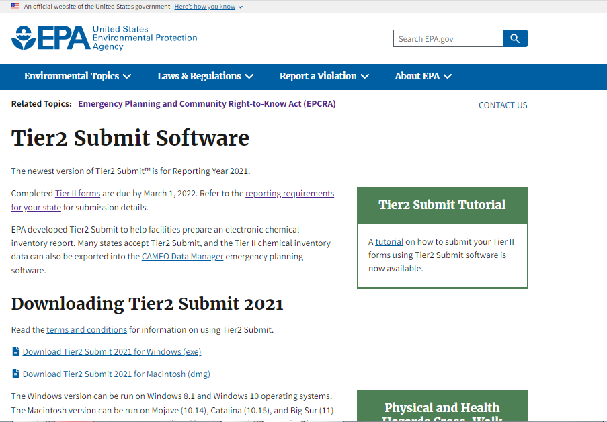Open the Tier II forms link
Image resolution: width=607 pixels, height=422 pixels.
pyautogui.click(x=77, y=193)
